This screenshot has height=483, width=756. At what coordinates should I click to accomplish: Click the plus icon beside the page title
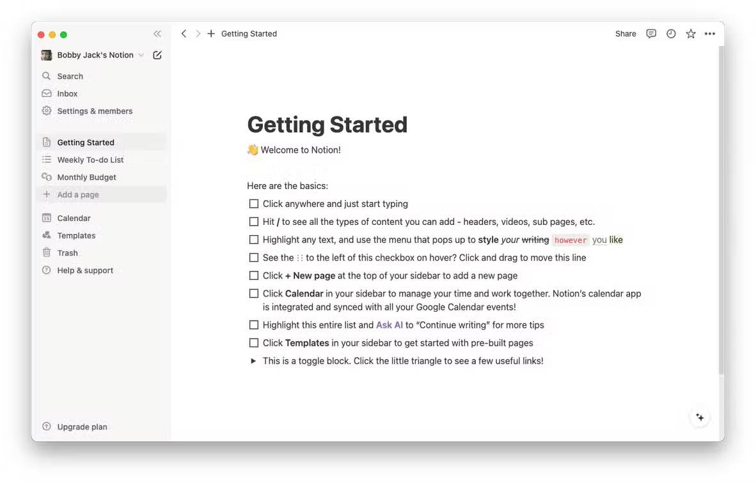point(211,34)
